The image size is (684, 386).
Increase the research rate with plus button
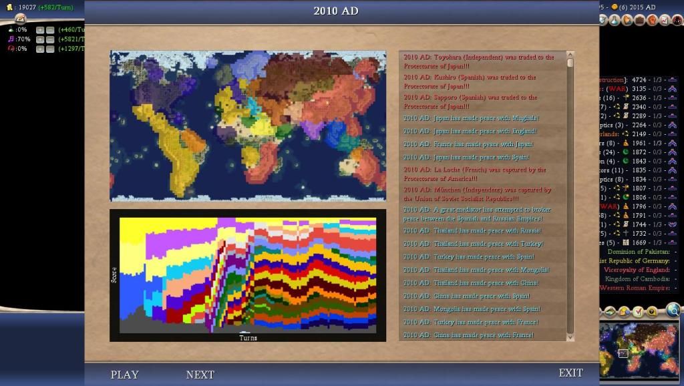(40, 29)
